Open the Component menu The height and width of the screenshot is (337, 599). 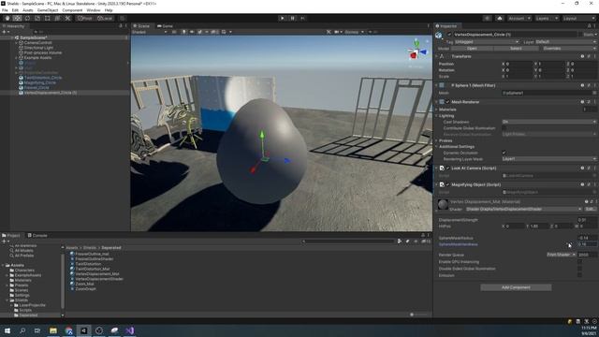click(x=72, y=10)
